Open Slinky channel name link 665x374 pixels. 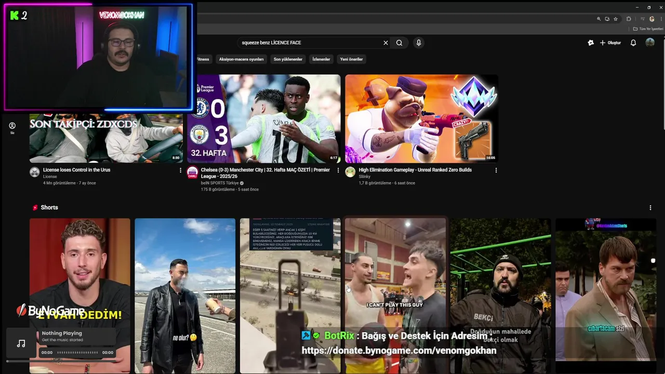(x=364, y=177)
